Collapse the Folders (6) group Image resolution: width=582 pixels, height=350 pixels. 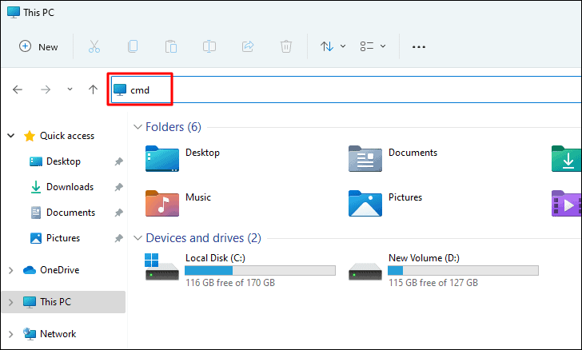tap(138, 127)
